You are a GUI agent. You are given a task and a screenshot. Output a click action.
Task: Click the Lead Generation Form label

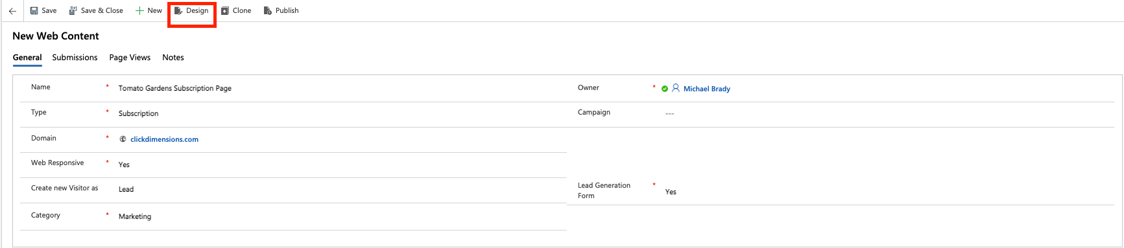(604, 190)
